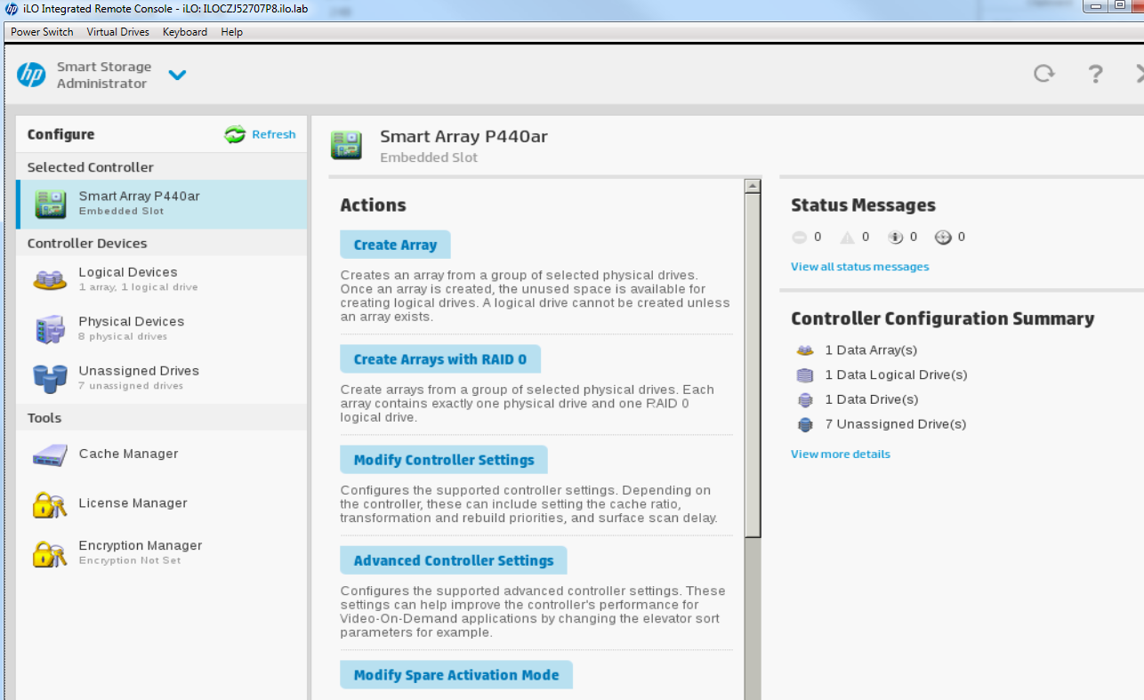Click the Data Drive(s) summary icon
The image size is (1144, 700).
click(x=805, y=400)
